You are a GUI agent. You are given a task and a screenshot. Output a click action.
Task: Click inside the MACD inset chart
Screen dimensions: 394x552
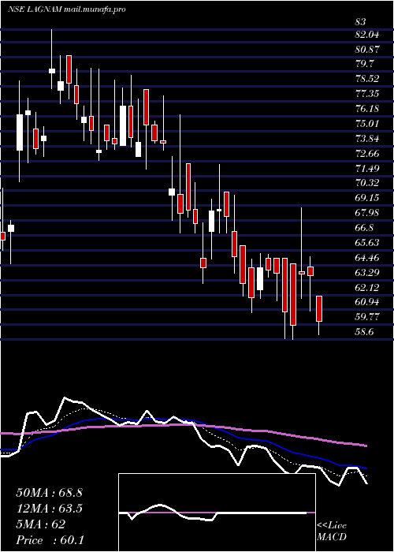[217, 513]
